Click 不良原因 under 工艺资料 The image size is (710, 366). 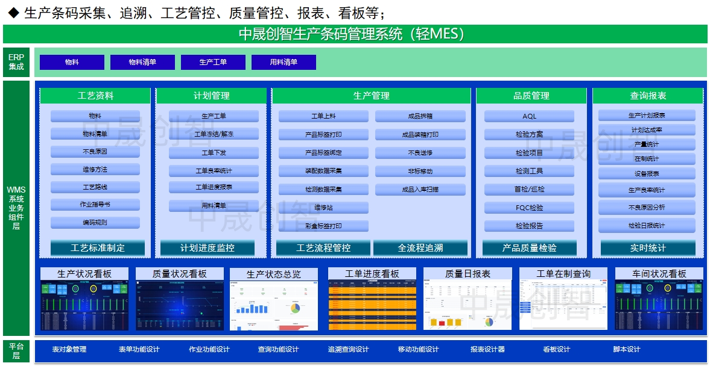point(95,152)
